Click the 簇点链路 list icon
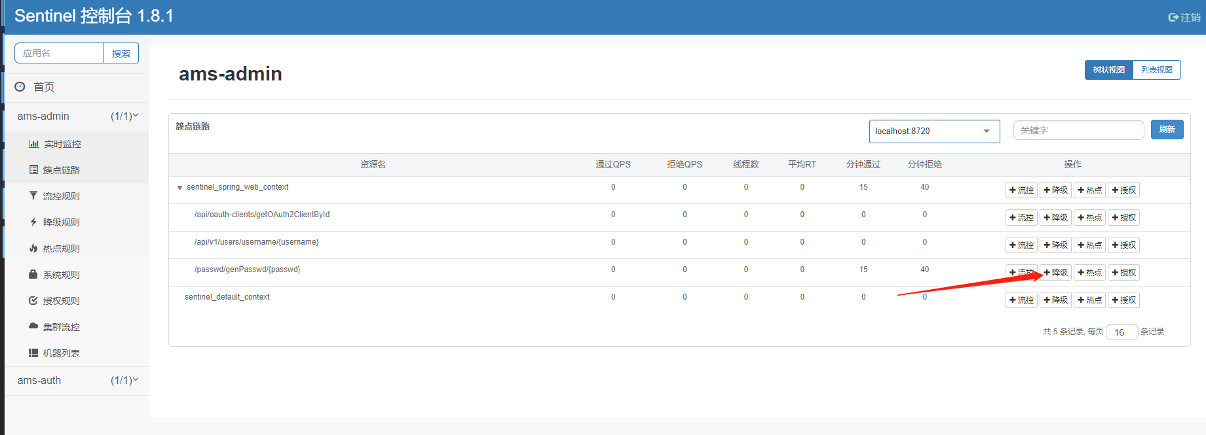1206x435 pixels. tap(33, 170)
